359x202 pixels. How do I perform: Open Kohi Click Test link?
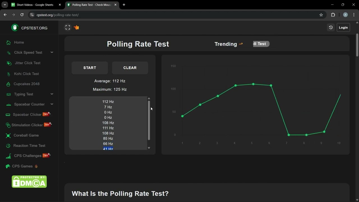click(x=26, y=74)
